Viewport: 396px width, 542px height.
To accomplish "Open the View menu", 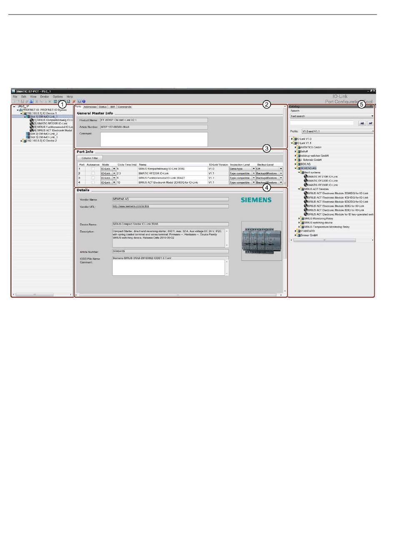I will click(x=33, y=97).
